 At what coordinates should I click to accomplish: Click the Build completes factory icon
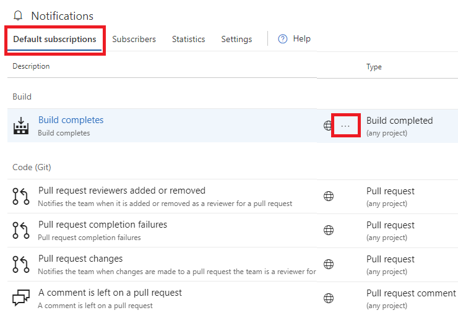click(x=21, y=126)
